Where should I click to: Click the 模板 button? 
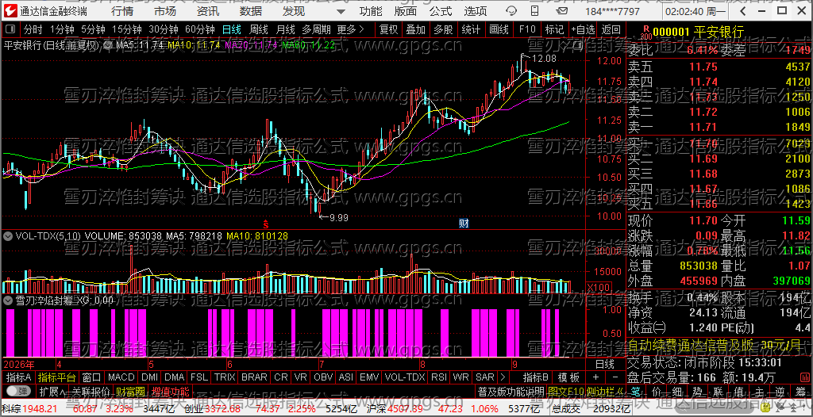coord(568,377)
